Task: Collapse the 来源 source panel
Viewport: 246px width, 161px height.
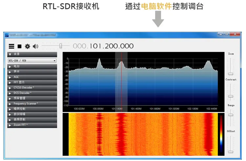Action: (32, 54)
